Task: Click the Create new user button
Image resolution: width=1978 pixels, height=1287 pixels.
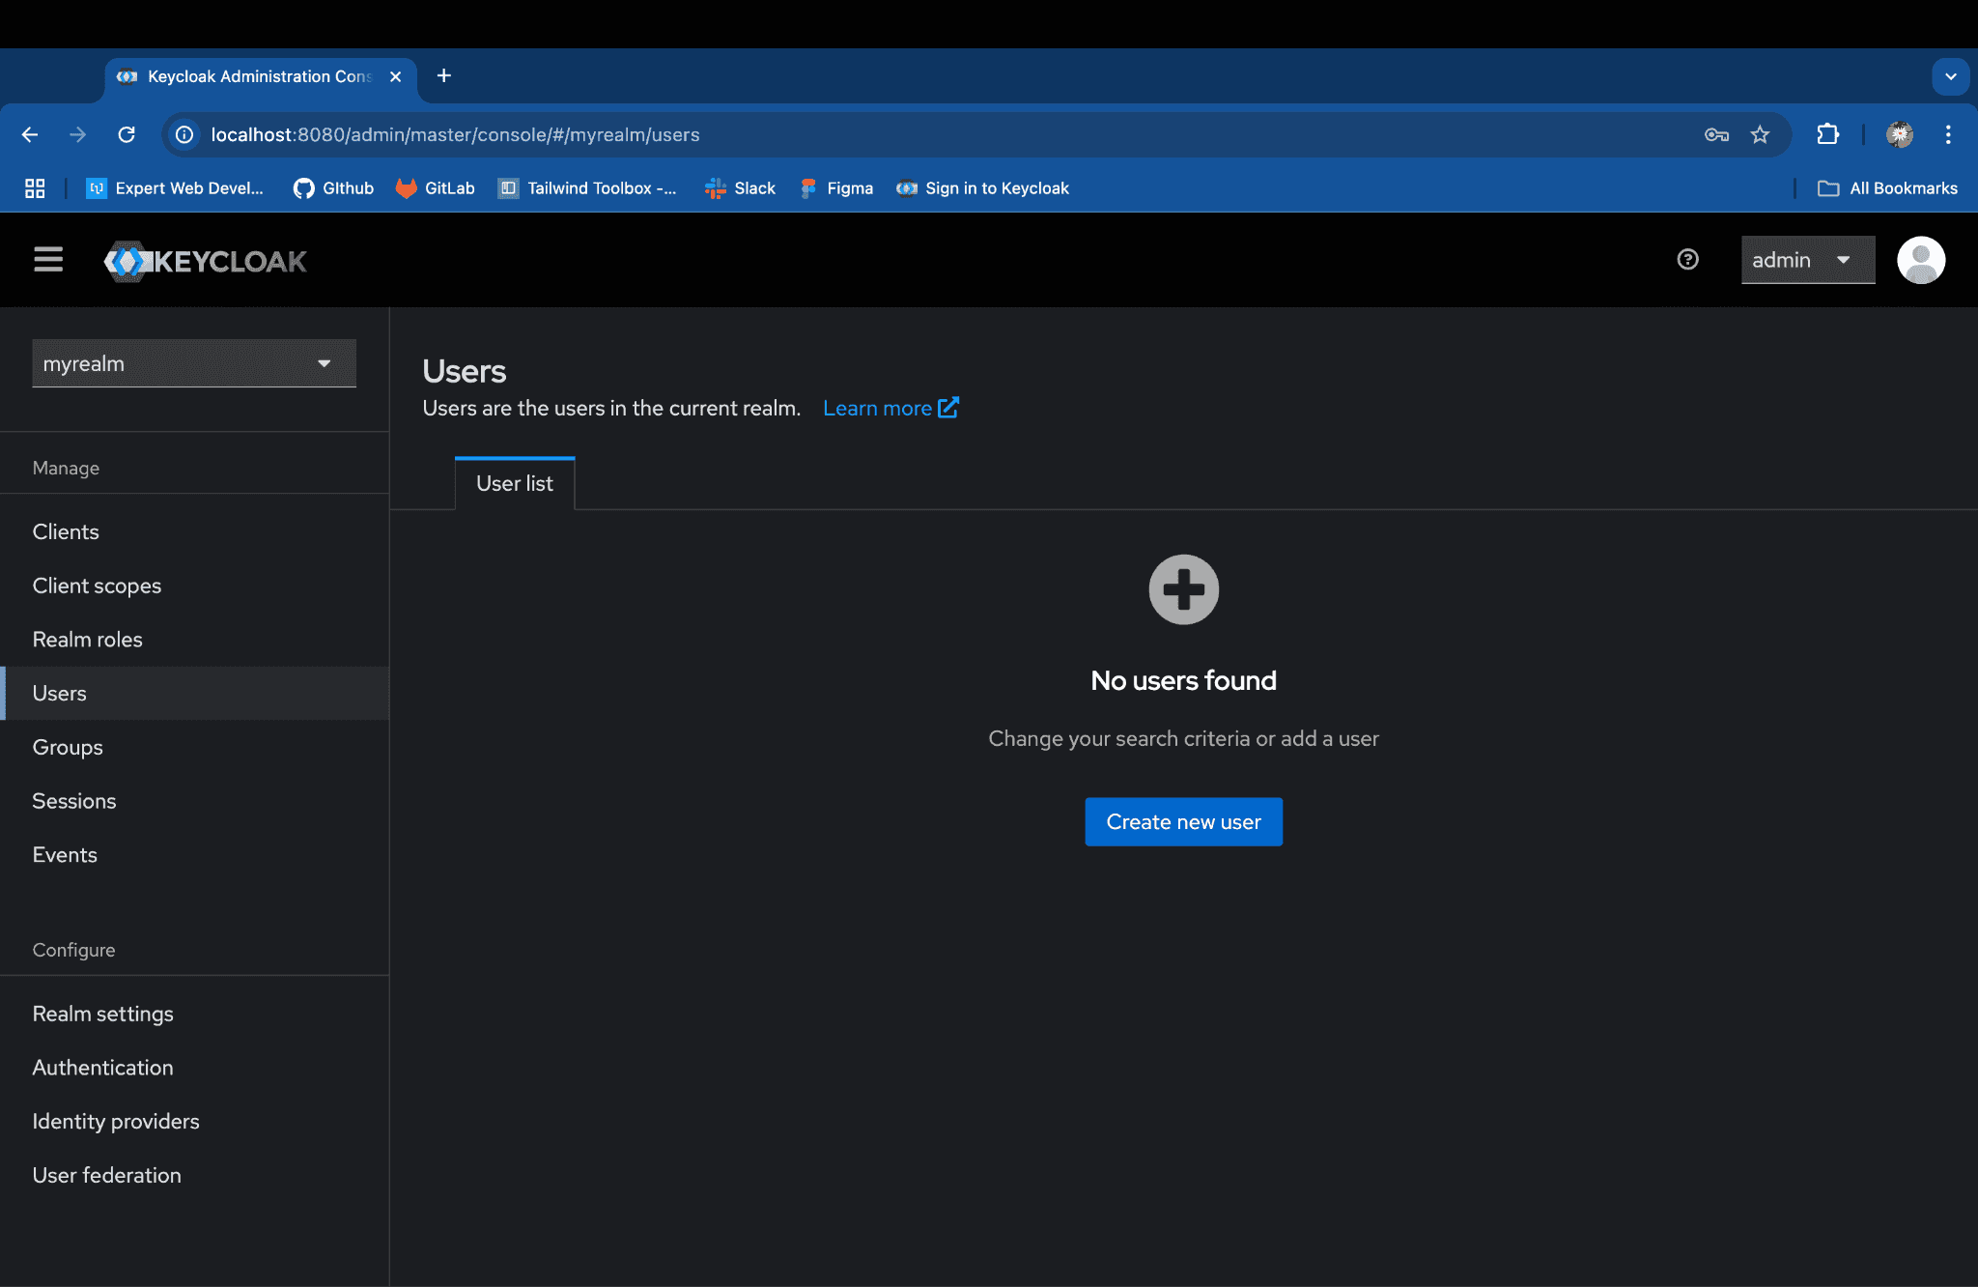Action: [x=1183, y=822]
